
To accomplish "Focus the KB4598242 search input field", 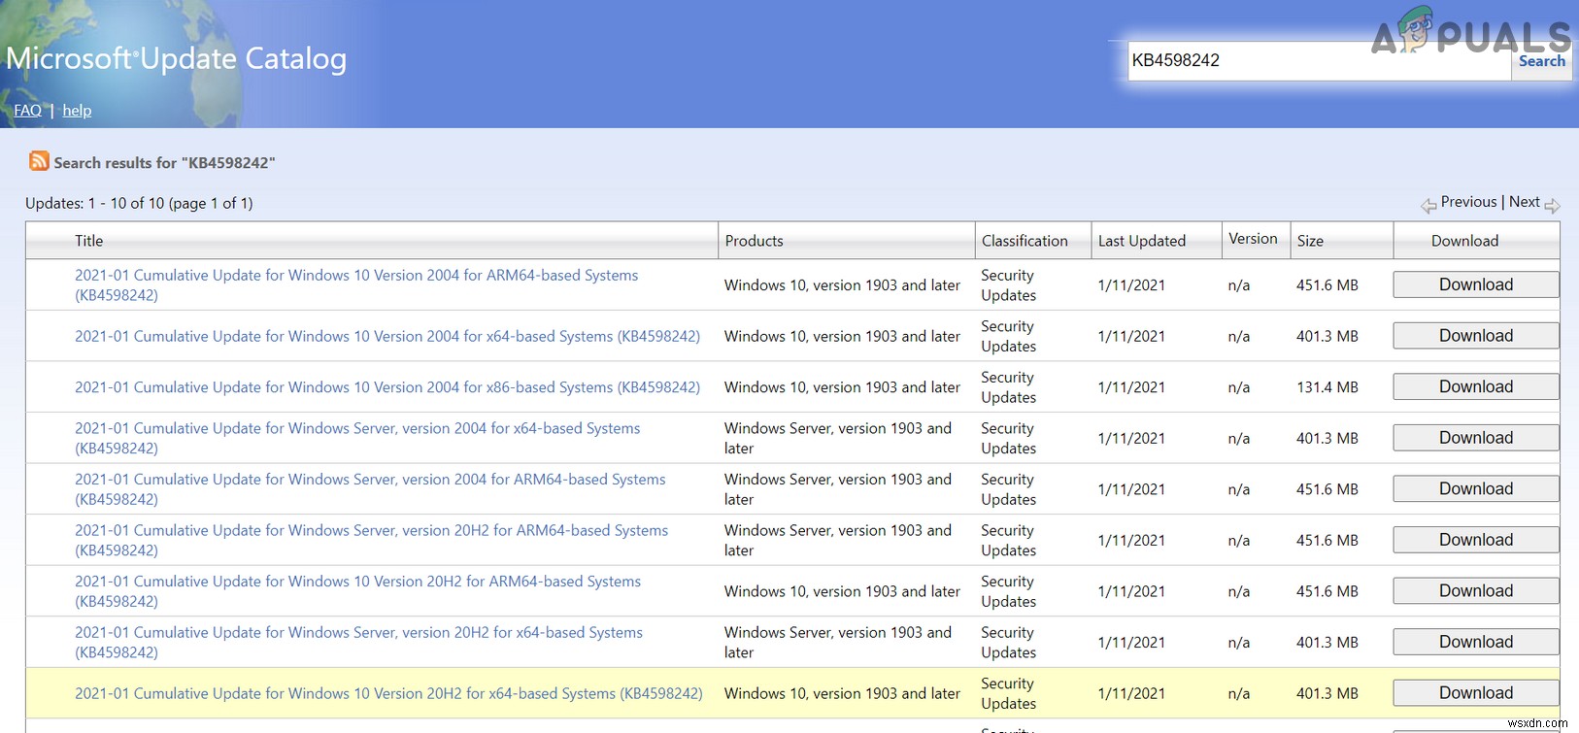I will [x=1318, y=61].
